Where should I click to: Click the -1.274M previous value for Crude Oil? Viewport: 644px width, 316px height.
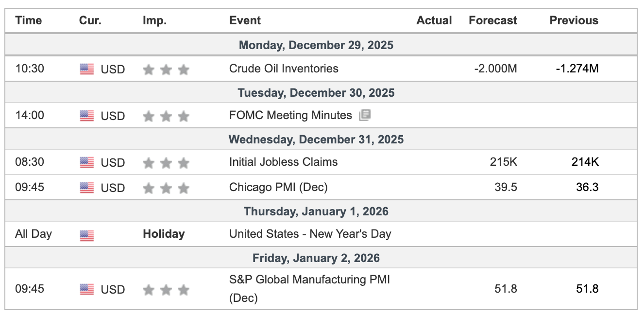point(577,69)
